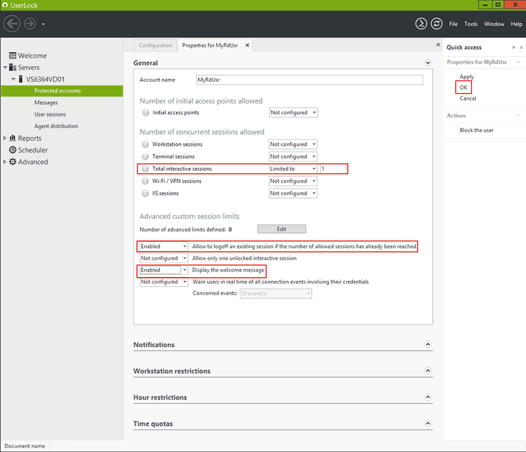This screenshot has height=452, width=526.
Task: Close the document panel with X
Action: tap(438, 44)
